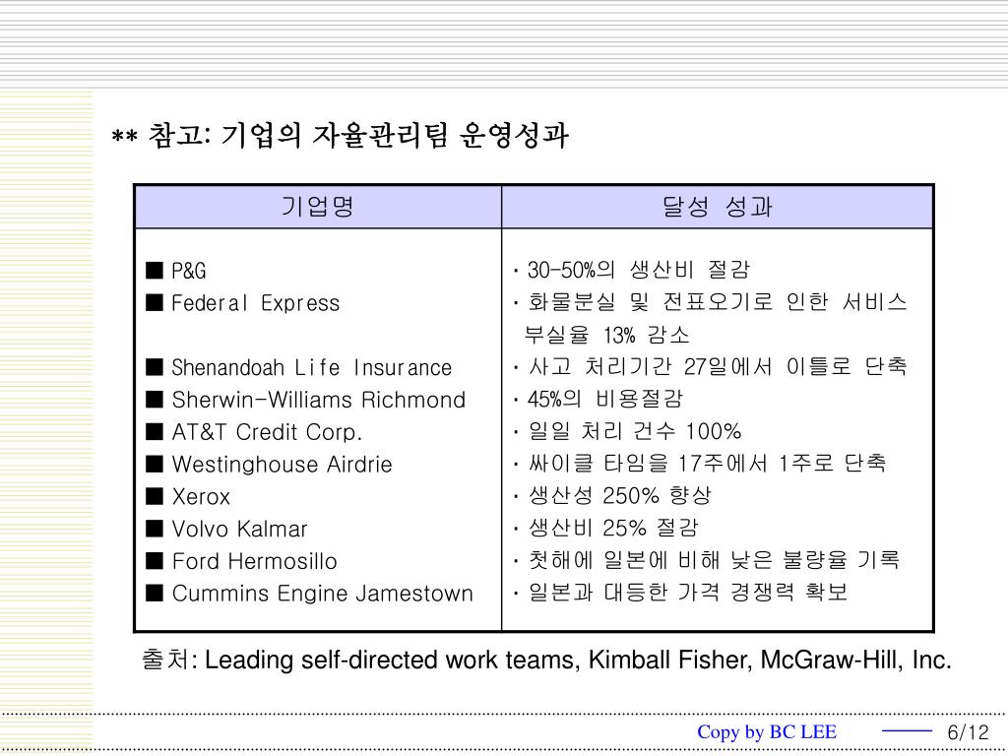Click the '30-50%의 생산비 절감' result

tap(638, 270)
